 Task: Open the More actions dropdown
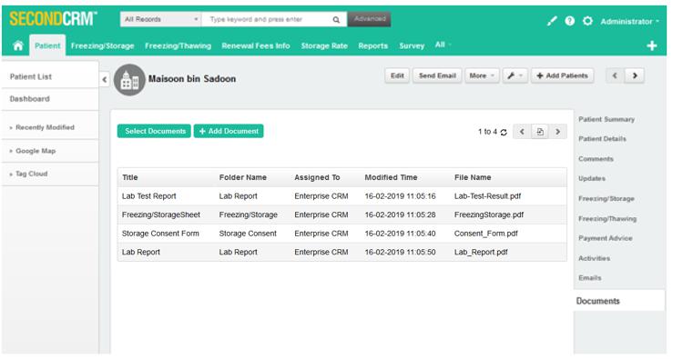pyautogui.click(x=482, y=75)
